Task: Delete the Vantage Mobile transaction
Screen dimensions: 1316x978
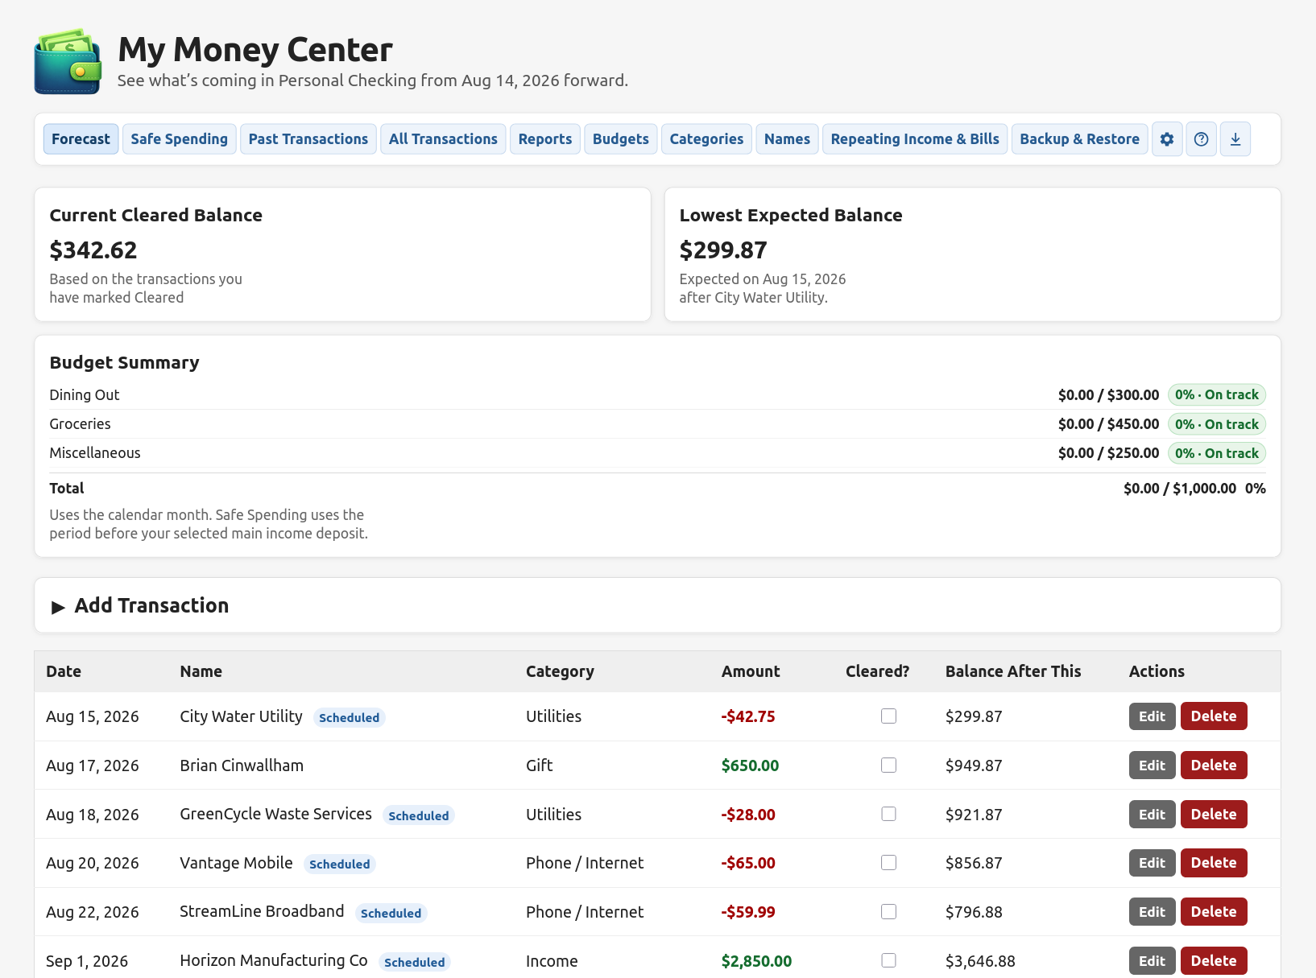Action: 1214,863
